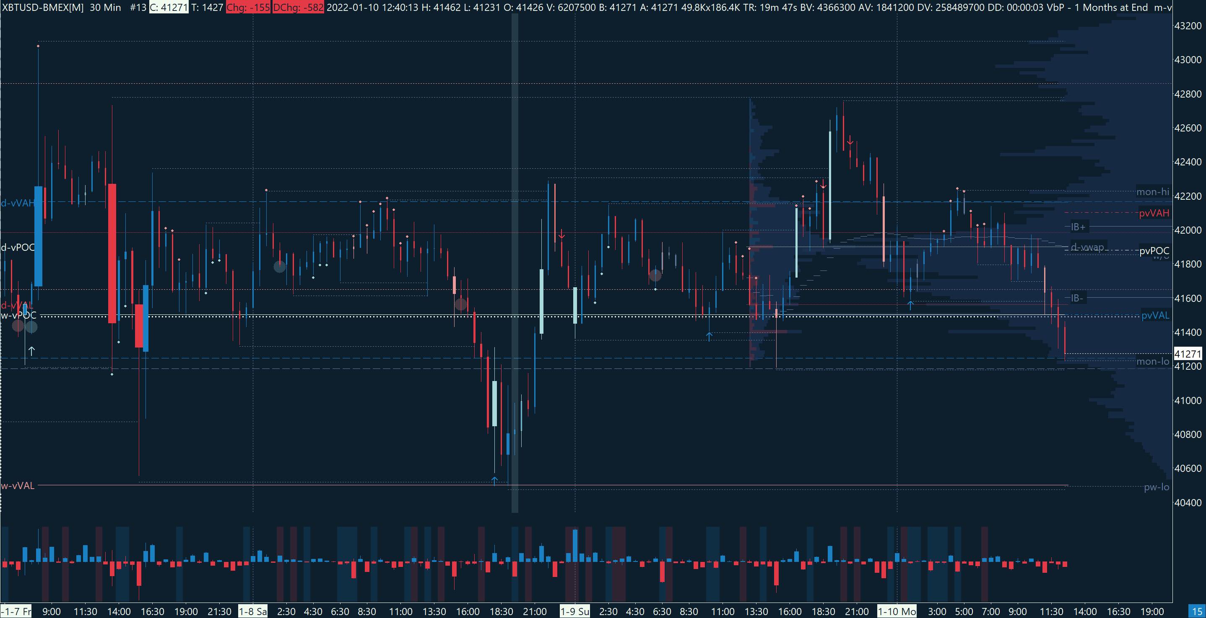Click the red pvVAH level label
This screenshot has width=1206, height=618.
pos(1154,213)
